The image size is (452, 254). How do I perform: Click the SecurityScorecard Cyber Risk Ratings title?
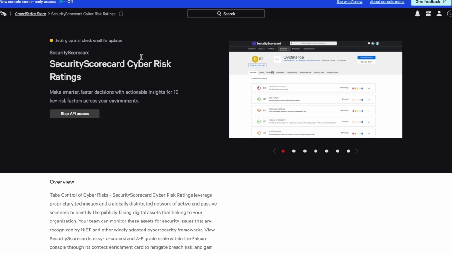pos(110,70)
